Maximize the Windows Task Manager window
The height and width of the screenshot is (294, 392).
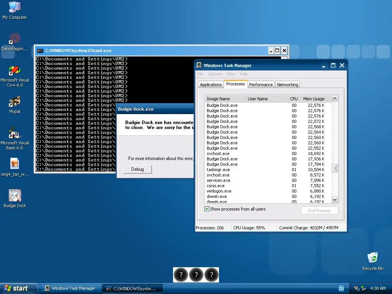click(333, 65)
